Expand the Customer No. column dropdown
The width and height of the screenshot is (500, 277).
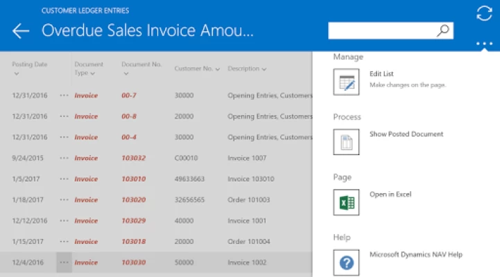[x=218, y=69]
